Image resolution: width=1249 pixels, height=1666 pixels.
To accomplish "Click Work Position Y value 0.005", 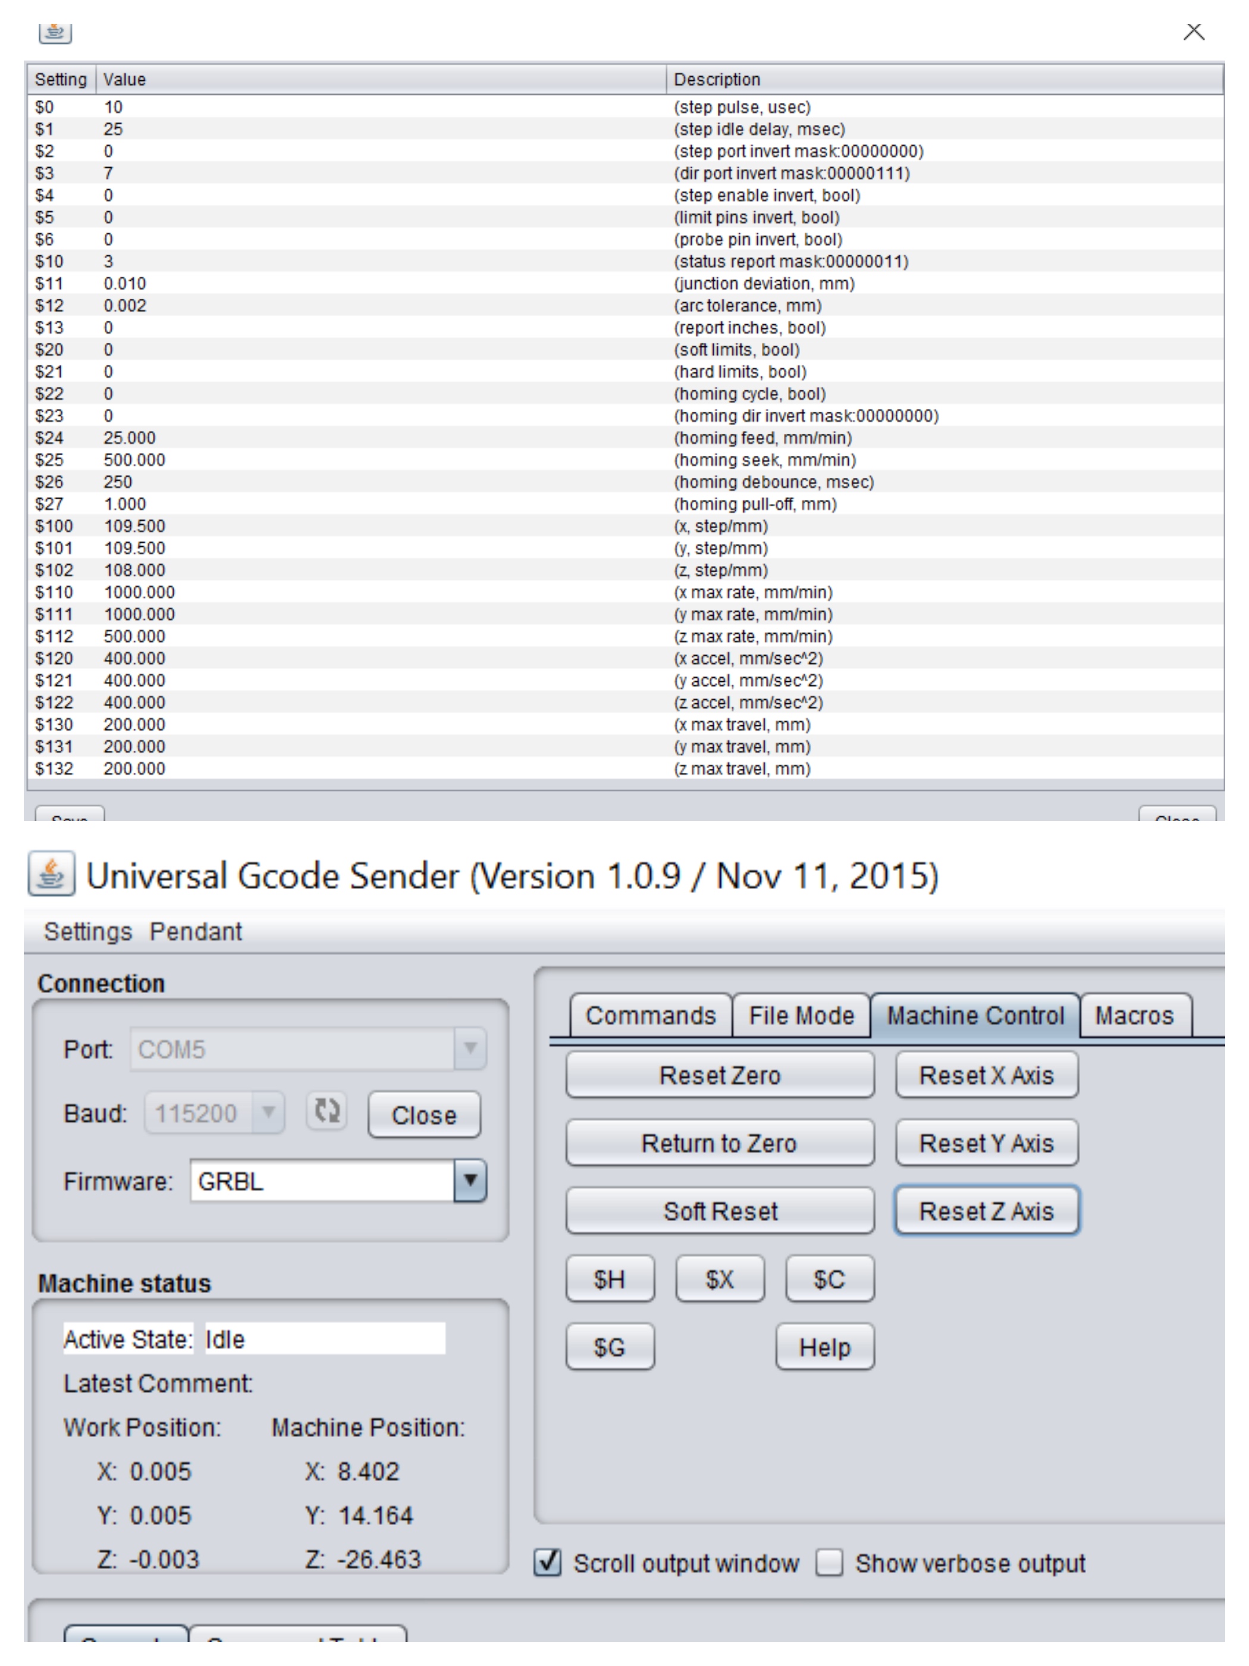I will click(161, 1515).
